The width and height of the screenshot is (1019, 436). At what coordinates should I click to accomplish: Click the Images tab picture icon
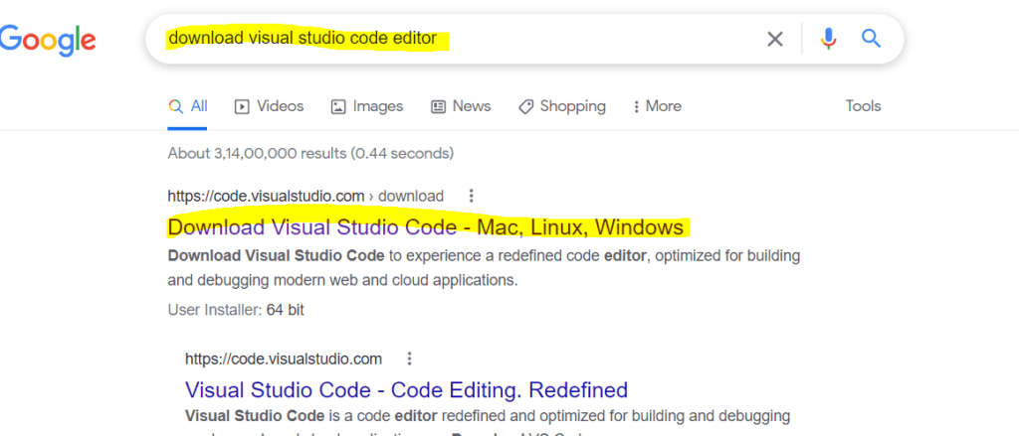338,107
